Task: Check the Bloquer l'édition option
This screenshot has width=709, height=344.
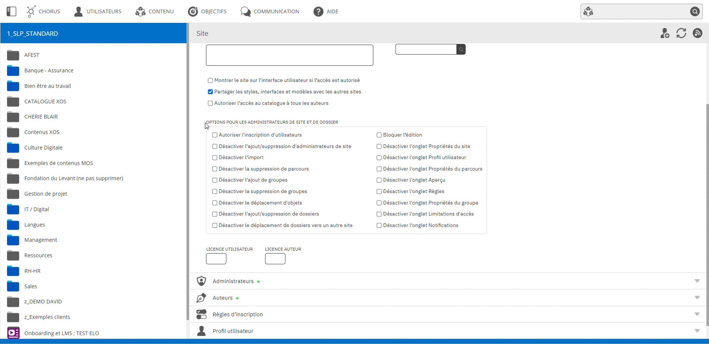Action: (379, 135)
